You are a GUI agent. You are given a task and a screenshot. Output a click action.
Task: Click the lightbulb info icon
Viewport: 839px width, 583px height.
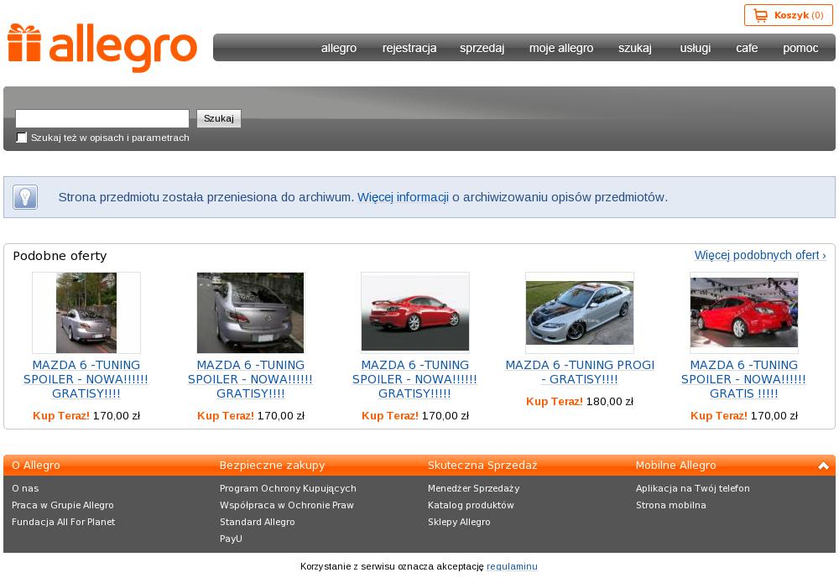click(25, 197)
